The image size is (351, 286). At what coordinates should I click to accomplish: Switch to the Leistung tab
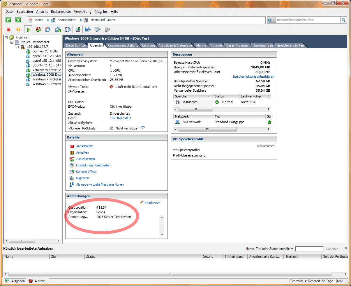tap(149, 45)
